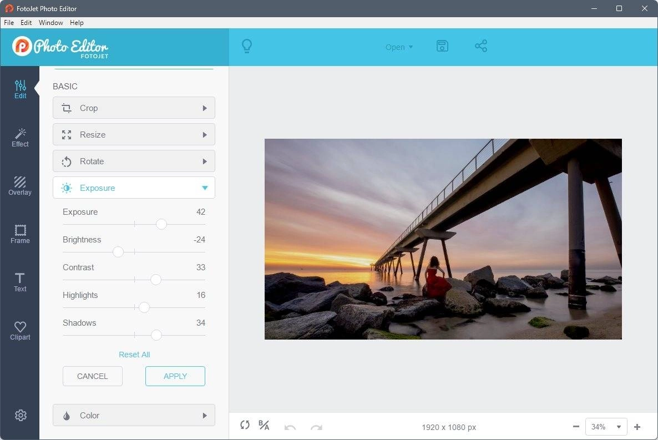Image resolution: width=658 pixels, height=440 pixels.
Task: Click the Shadows slider handle
Action: (156, 335)
